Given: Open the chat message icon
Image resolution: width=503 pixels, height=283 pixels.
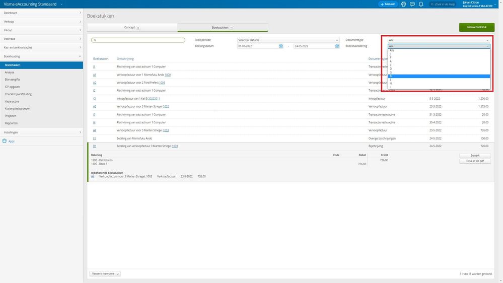Looking at the screenshot, I should coord(412,4).
